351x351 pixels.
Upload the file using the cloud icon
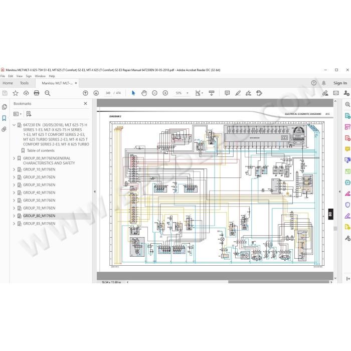[x=26, y=93]
